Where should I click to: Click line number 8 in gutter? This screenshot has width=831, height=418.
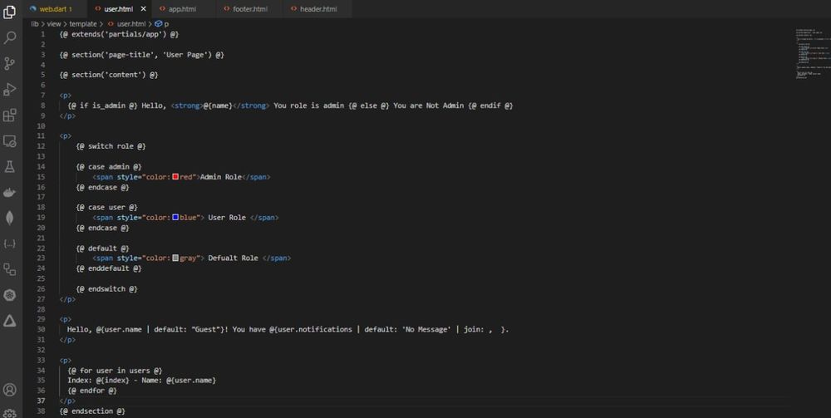click(x=43, y=106)
